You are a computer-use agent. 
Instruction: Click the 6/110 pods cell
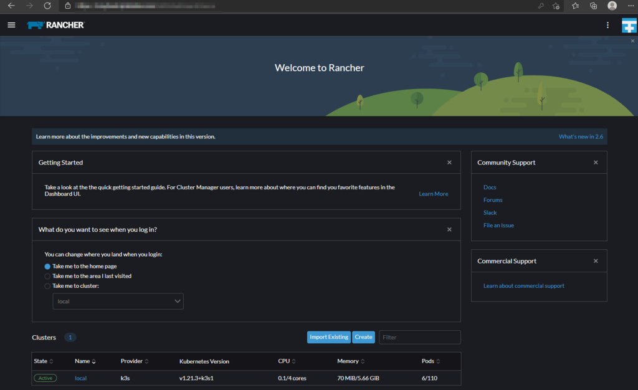click(429, 378)
